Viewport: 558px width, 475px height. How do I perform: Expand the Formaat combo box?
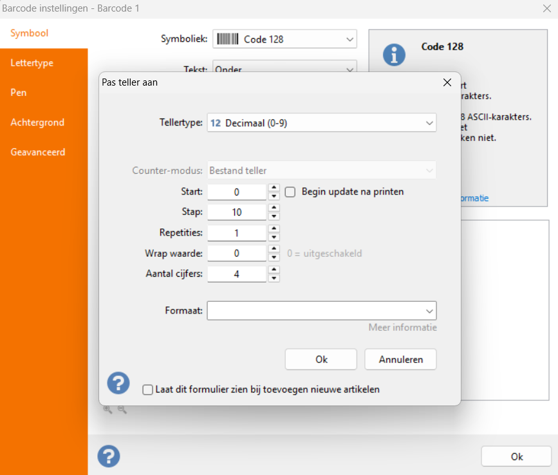click(x=429, y=311)
